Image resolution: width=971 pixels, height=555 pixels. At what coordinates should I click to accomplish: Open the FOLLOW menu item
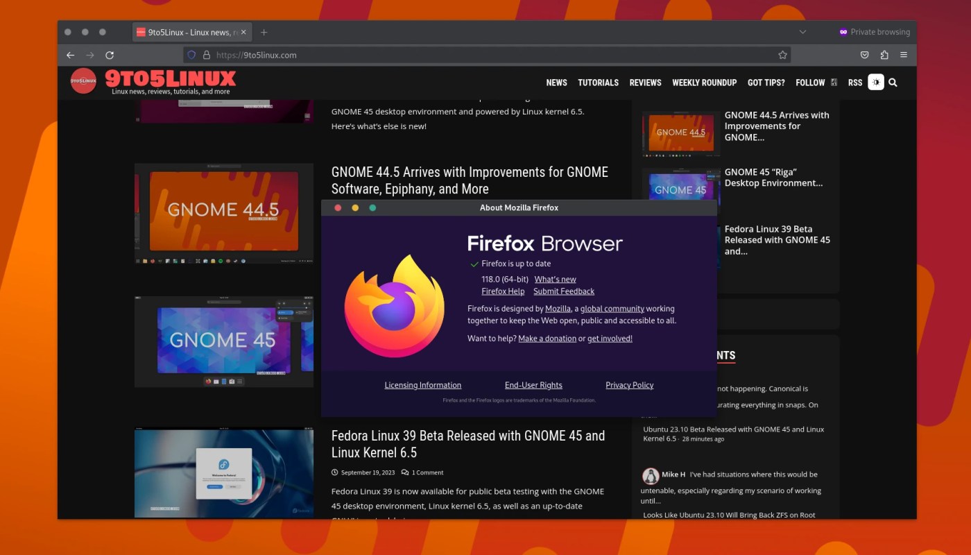[x=810, y=83]
